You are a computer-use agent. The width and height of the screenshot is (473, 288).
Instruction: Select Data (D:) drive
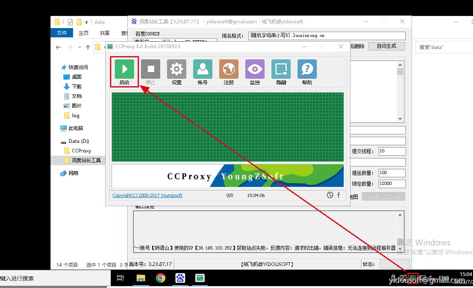(x=75, y=141)
